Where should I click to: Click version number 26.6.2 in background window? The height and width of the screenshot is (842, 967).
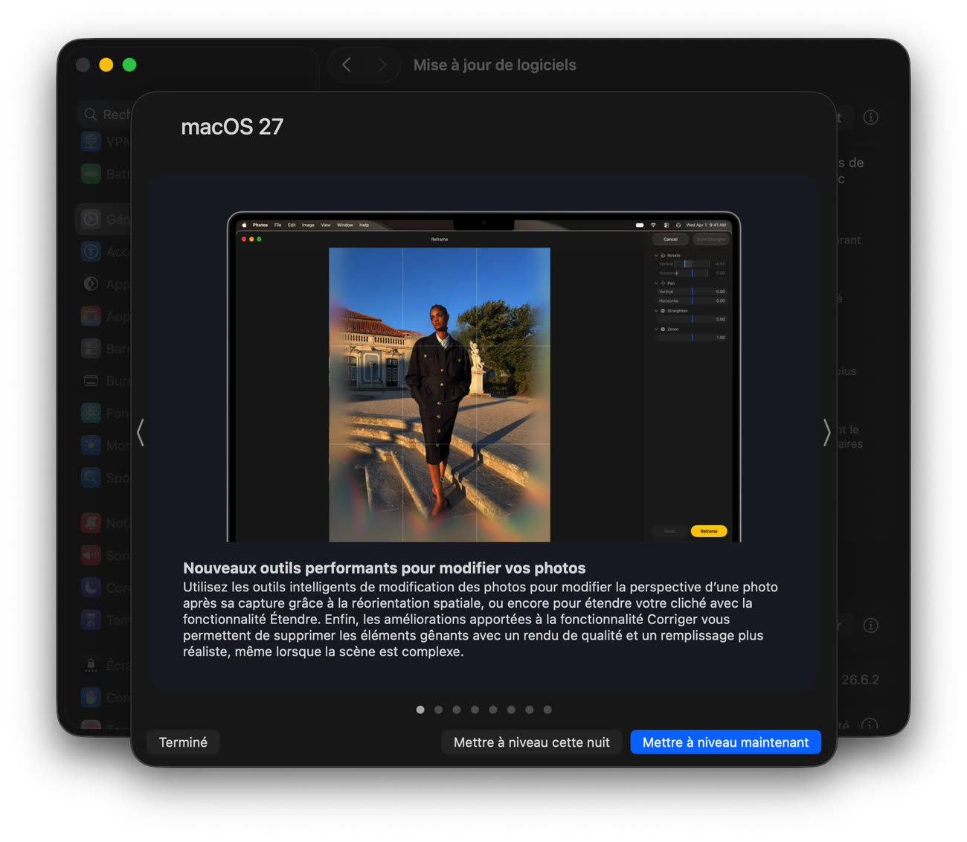click(x=860, y=680)
